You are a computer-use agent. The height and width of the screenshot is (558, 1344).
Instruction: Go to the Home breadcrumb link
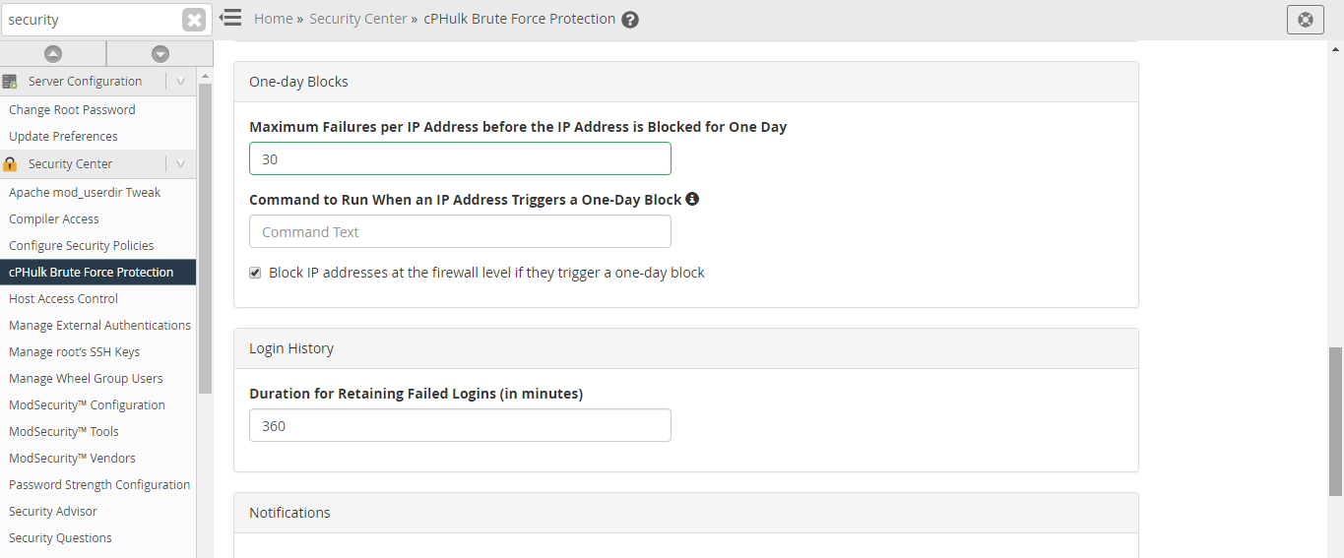tap(273, 19)
